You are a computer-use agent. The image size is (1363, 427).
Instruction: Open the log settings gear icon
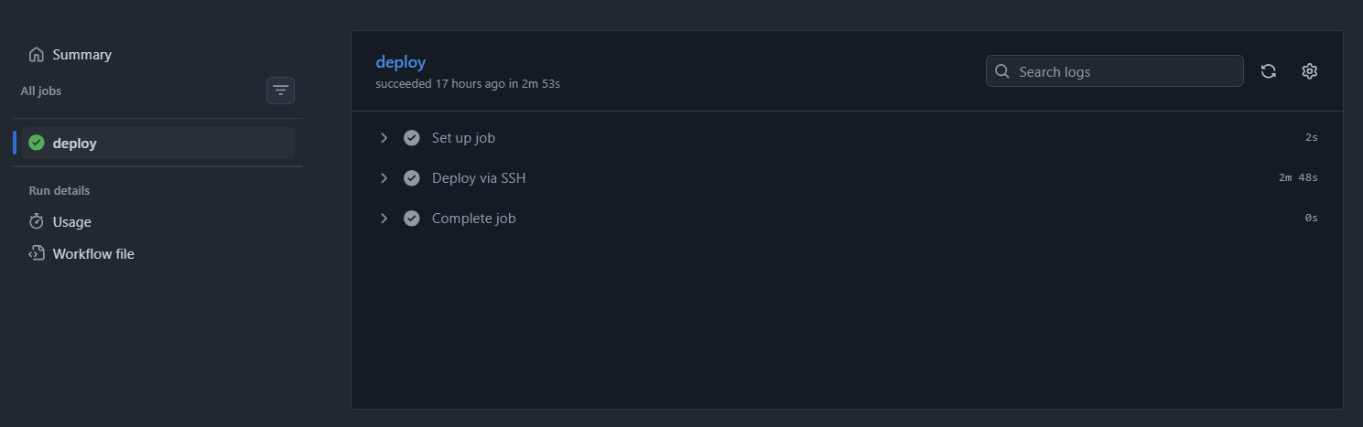tap(1310, 71)
